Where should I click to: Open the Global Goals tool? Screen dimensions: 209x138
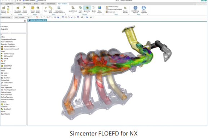click(x=25, y=10)
